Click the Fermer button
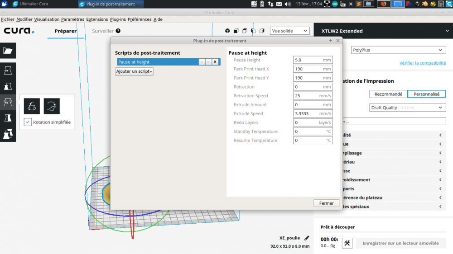Viewport: 453px width, 254px height. [327, 203]
